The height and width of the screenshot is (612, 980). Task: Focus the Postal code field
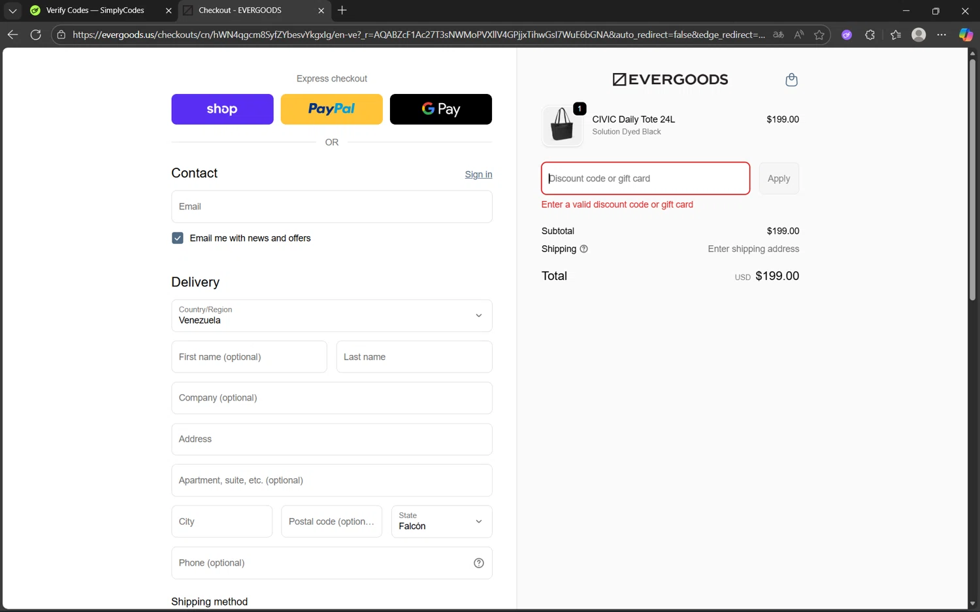pyautogui.click(x=332, y=521)
